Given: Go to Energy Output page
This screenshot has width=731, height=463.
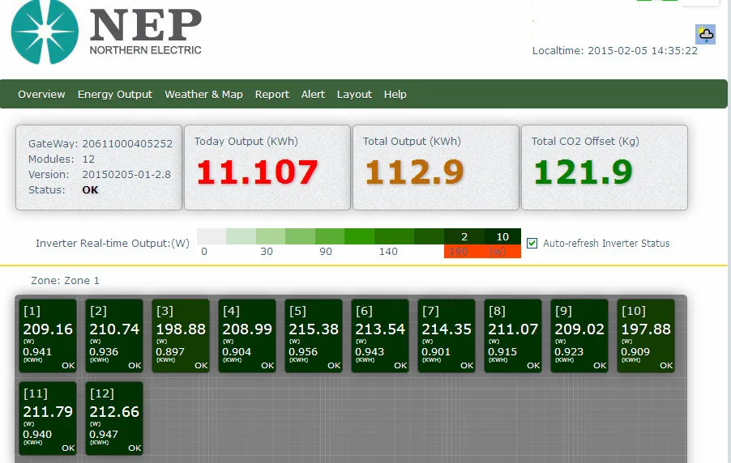Looking at the screenshot, I should pyautogui.click(x=115, y=94).
